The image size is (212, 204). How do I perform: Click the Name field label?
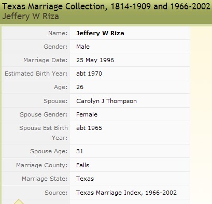tap(58, 33)
